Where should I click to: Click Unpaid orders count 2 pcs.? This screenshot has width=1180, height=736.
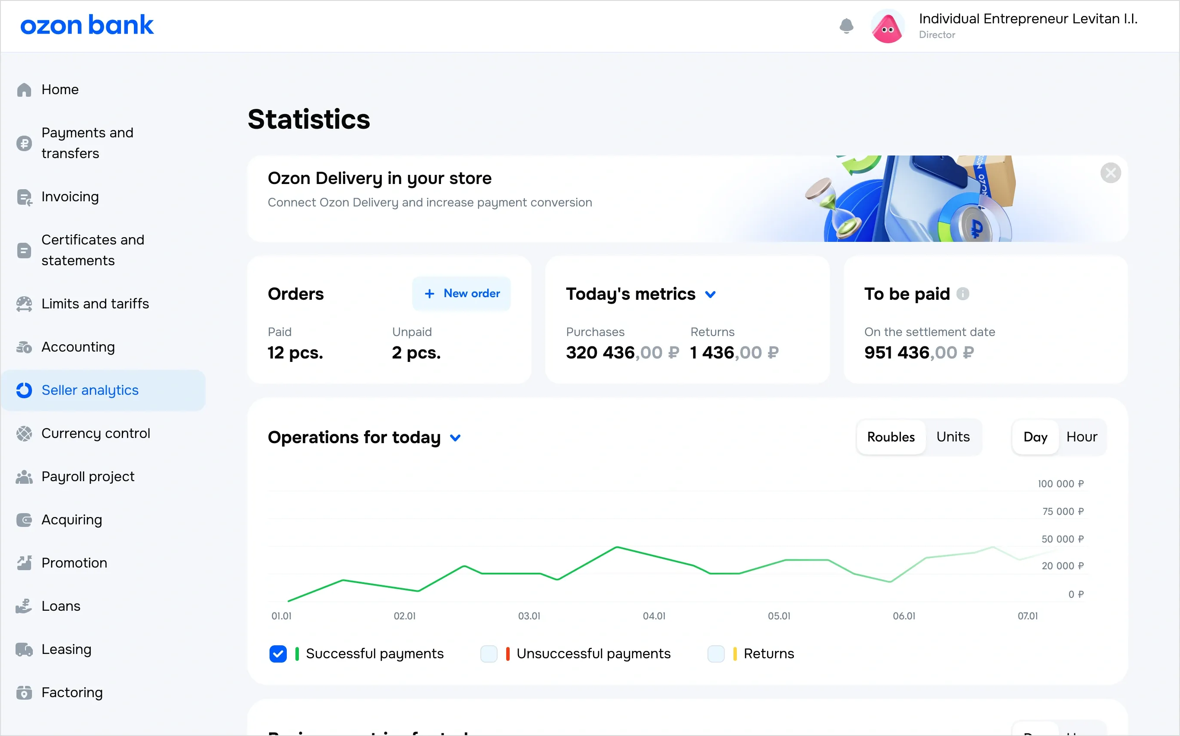coord(416,353)
